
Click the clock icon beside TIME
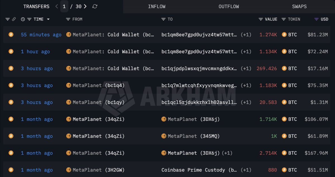click(23, 19)
